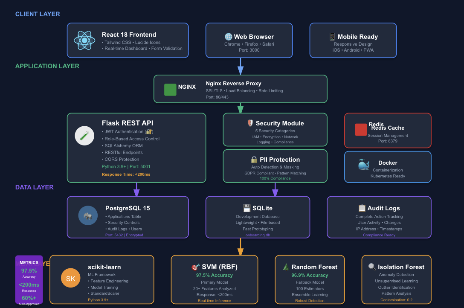Click '97.5% Accuracy' in SVM box
This screenshot has height=308, width=464.
click(x=215, y=276)
